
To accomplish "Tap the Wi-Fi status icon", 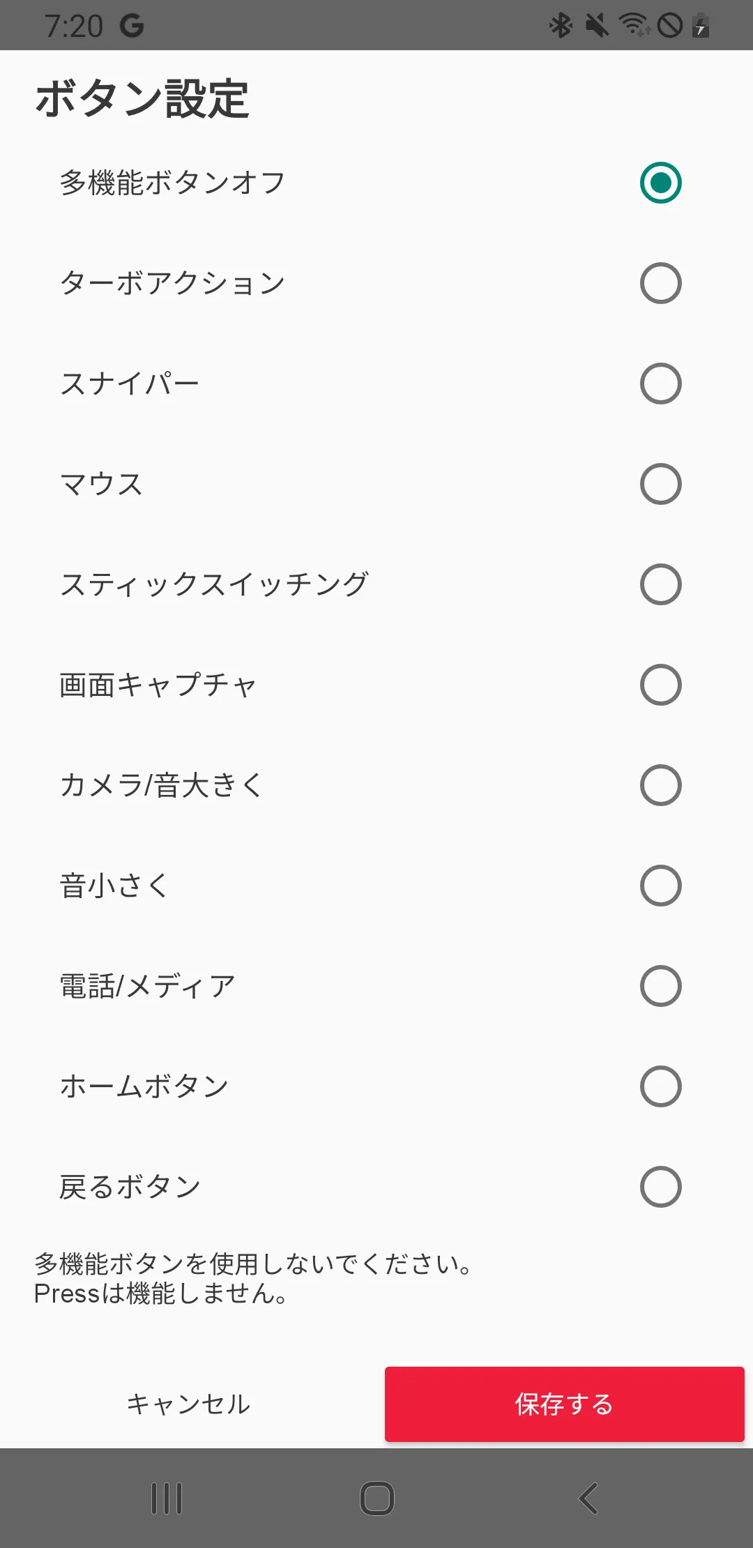I will (x=634, y=26).
